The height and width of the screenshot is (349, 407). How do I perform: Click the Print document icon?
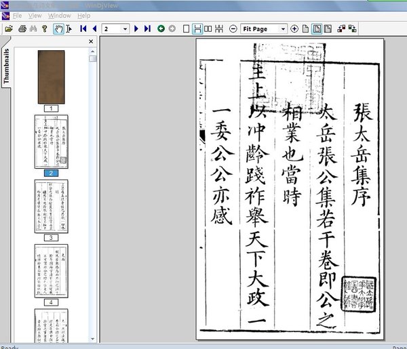(x=22, y=29)
